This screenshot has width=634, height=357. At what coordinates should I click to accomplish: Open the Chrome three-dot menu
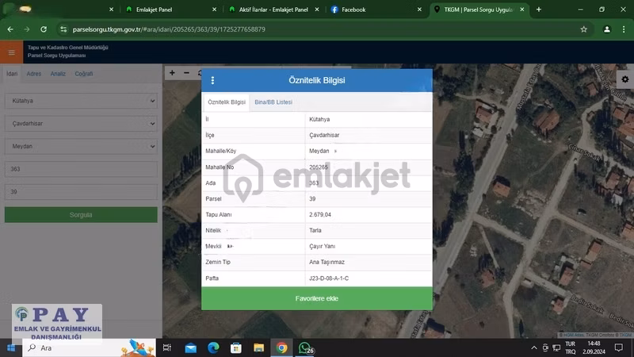(624, 29)
